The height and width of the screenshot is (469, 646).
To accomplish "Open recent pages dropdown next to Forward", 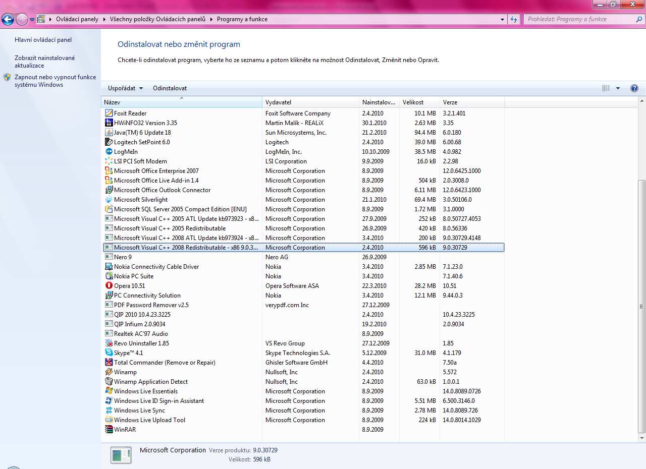I will (32, 20).
